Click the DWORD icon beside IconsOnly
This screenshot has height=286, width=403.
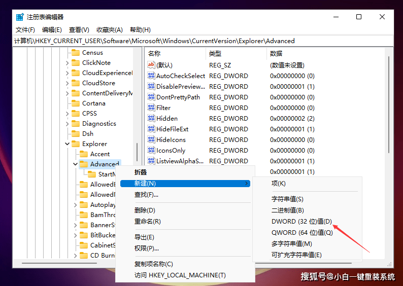pyautogui.click(x=151, y=150)
